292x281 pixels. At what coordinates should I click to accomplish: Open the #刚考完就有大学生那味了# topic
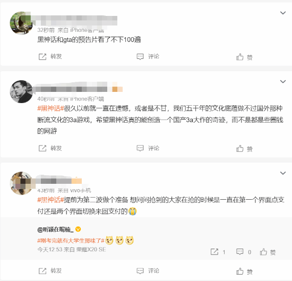[x=71, y=241]
